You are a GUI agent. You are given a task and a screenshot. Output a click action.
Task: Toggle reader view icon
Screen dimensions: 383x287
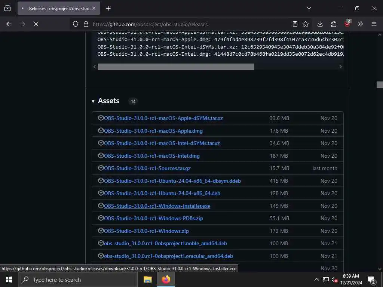295,24
